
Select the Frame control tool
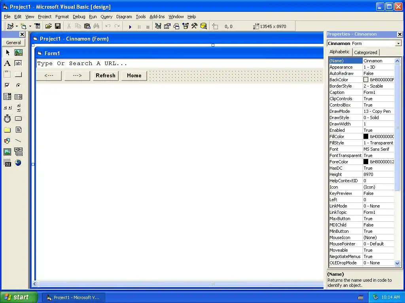click(x=8, y=75)
